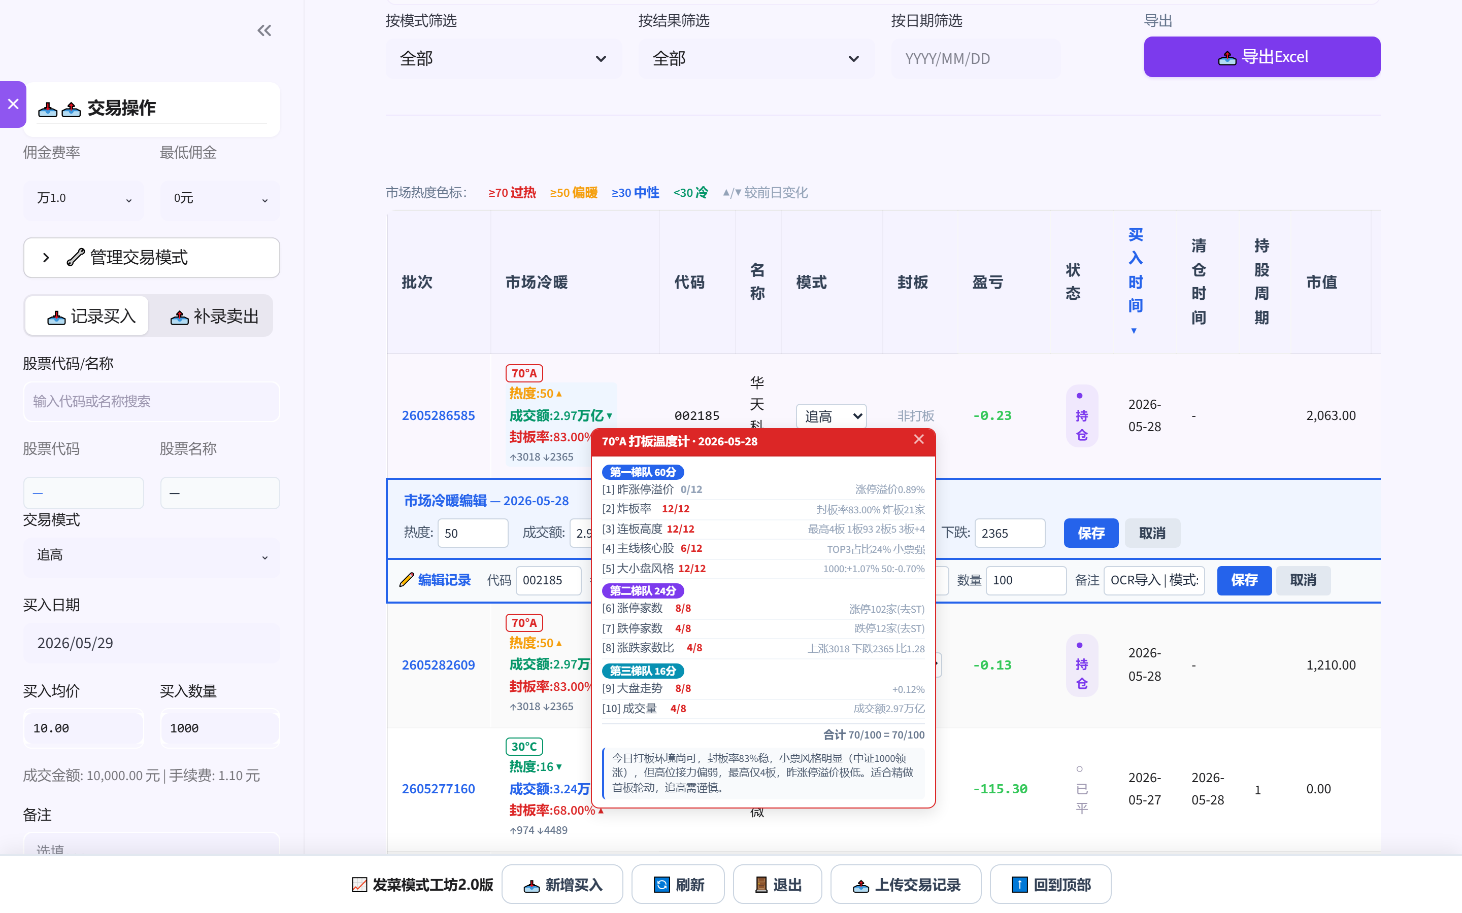
Task: Click the 第三梯队 16分 tag
Action: (x=642, y=671)
